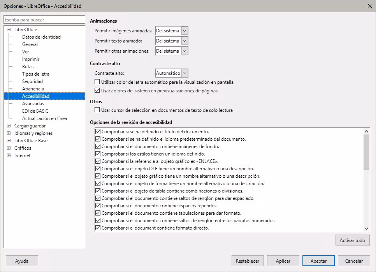
Task: Click accessibility list scroll-down arrow
Action: (366, 228)
